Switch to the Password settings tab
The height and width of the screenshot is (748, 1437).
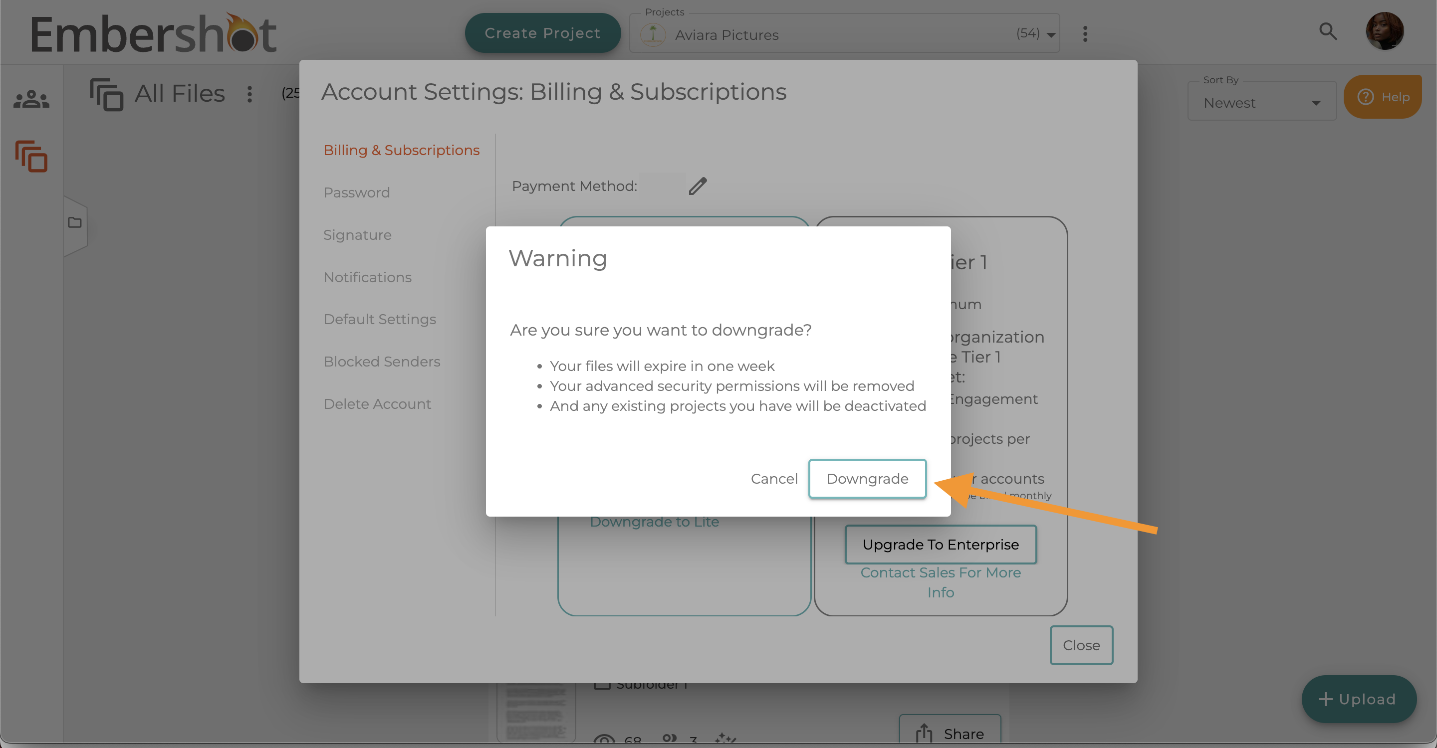356,193
